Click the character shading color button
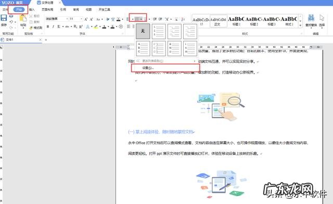Image resolution: width=333 pixels, height=204 pixels. [x=112, y=26]
